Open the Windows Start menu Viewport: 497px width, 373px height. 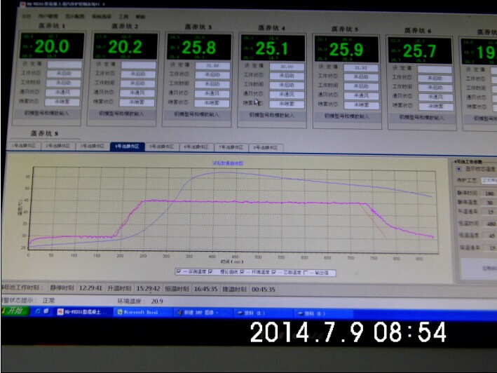tap(14, 311)
